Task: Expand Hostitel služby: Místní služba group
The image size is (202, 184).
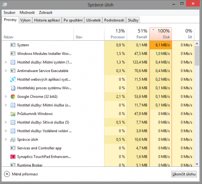Action: (x=6, y=105)
